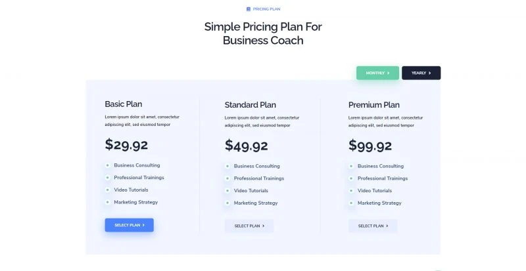
Task: Switch pricing to Yearly billing
Action: pos(421,73)
